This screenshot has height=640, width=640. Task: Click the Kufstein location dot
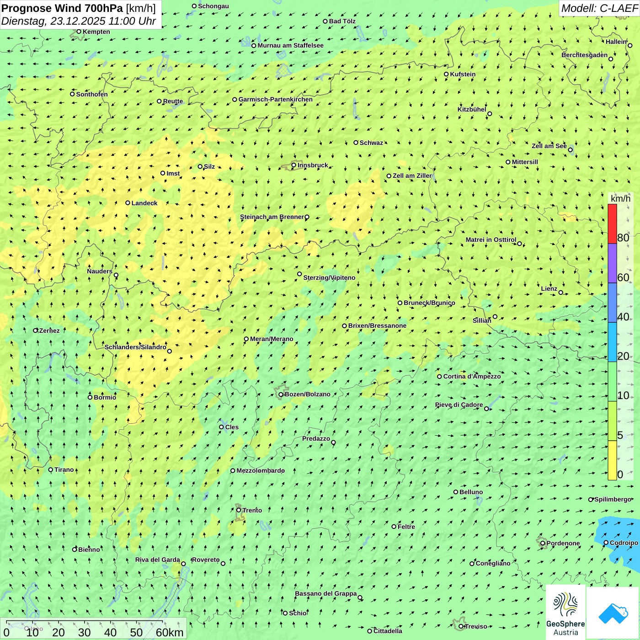pyautogui.click(x=447, y=74)
